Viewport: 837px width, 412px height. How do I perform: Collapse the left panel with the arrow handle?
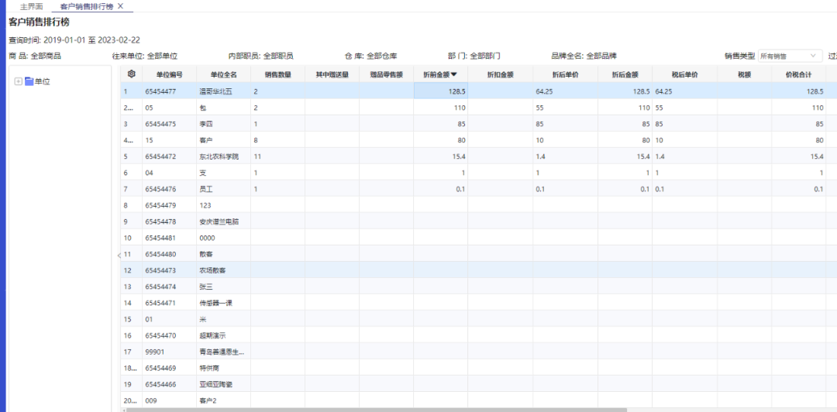[x=119, y=255]
